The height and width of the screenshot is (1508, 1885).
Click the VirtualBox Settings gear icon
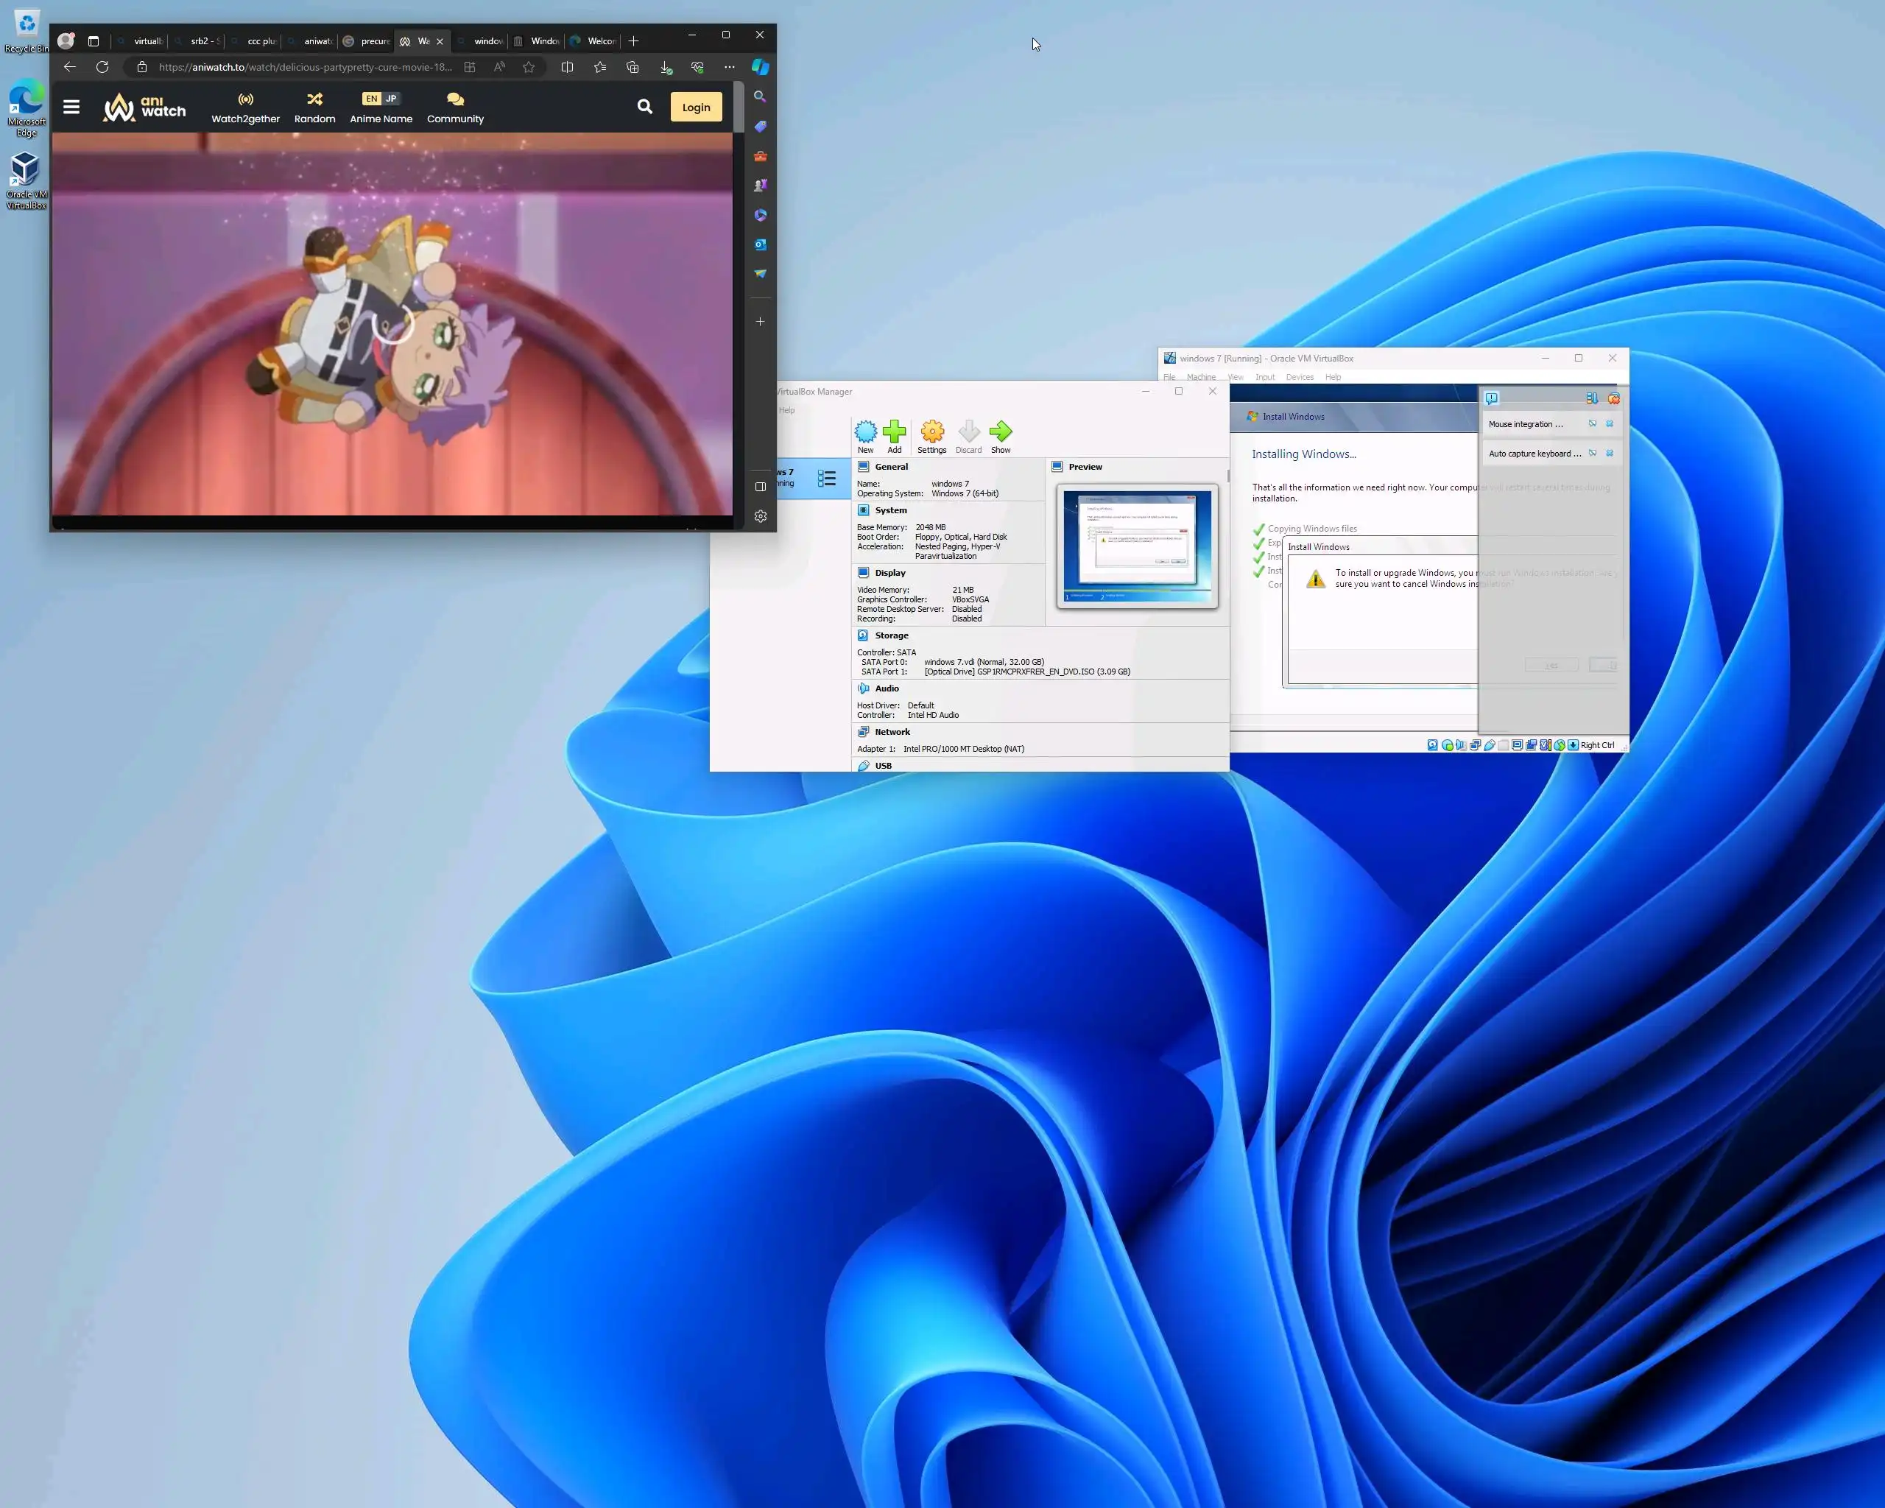(932, 431)
